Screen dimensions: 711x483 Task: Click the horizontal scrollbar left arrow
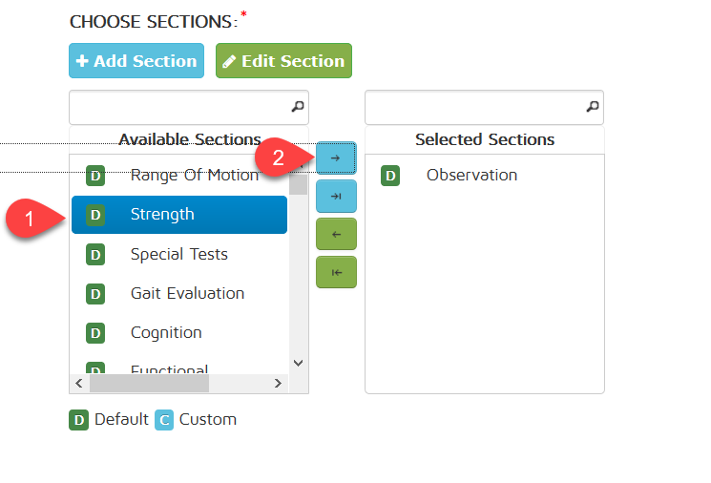(x=79, y=383)
